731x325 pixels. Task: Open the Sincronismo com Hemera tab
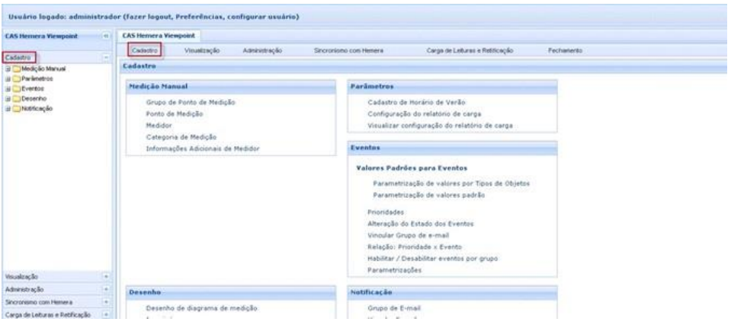pyautogui.click(x=348, y=49)
